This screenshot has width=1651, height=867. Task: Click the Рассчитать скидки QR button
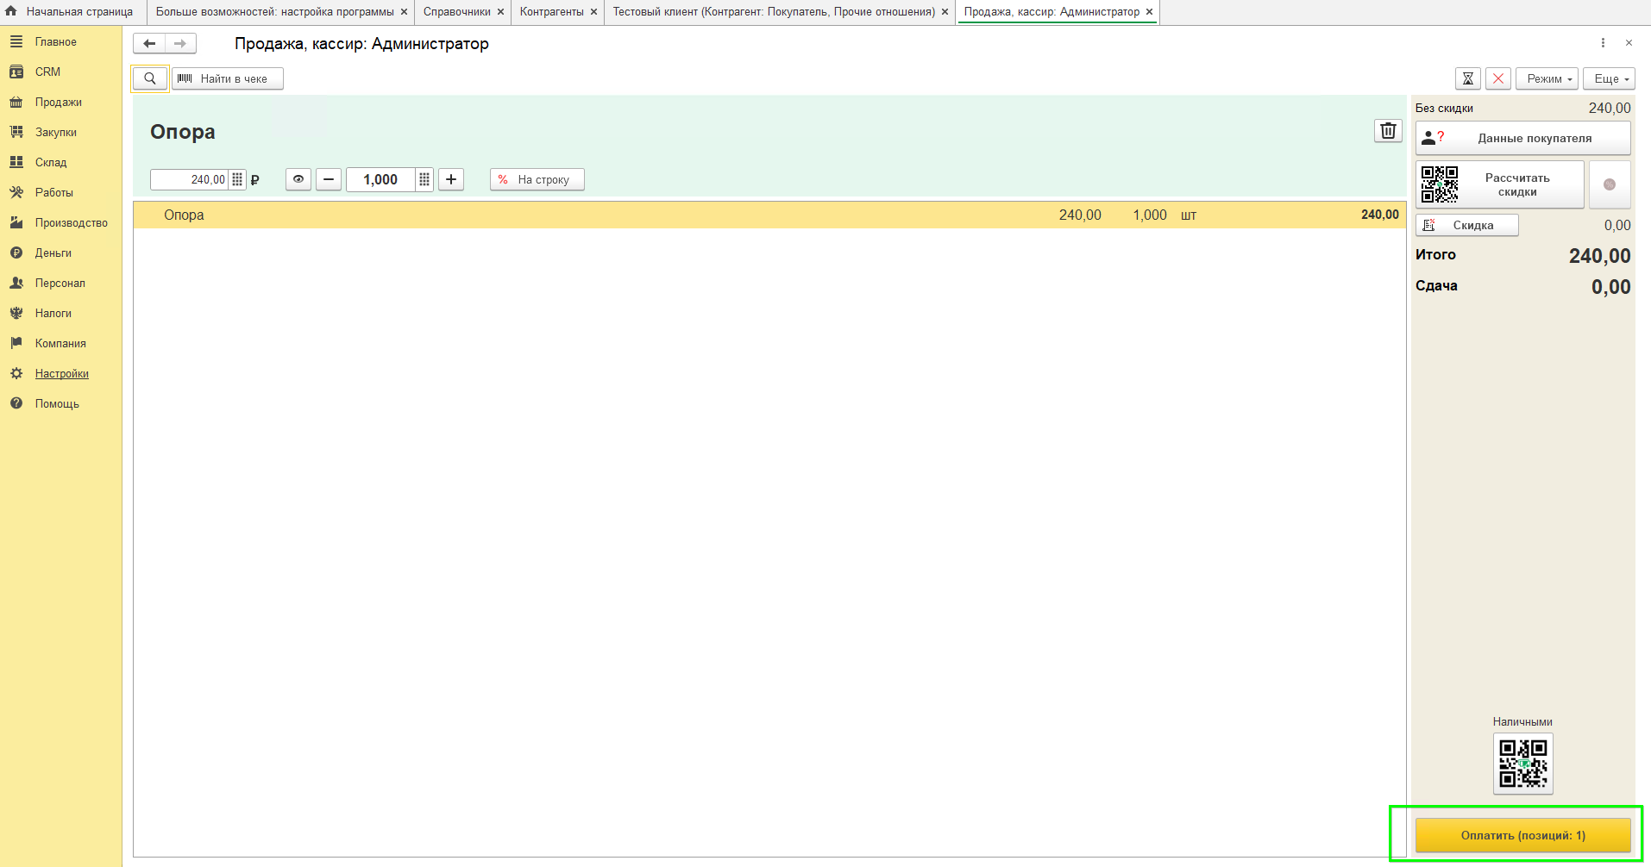(x=1500, y=184)
